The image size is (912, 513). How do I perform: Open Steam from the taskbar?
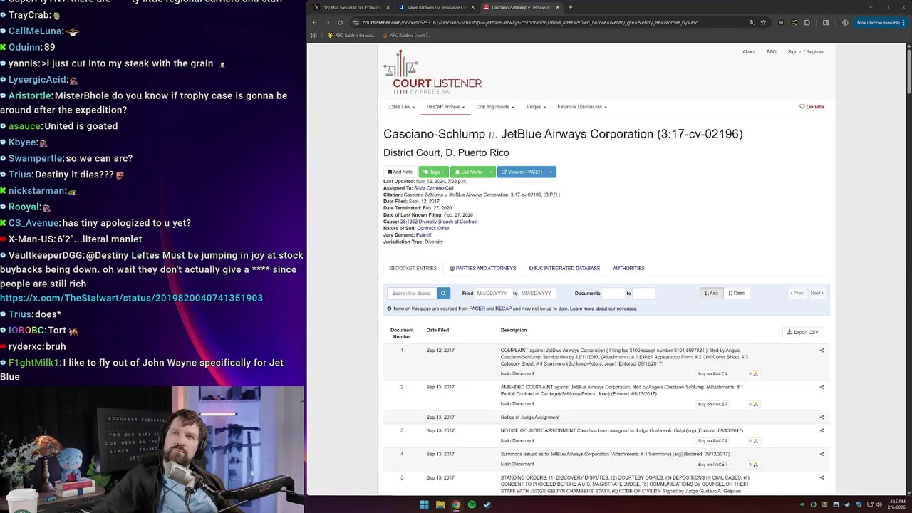(487, 504)
